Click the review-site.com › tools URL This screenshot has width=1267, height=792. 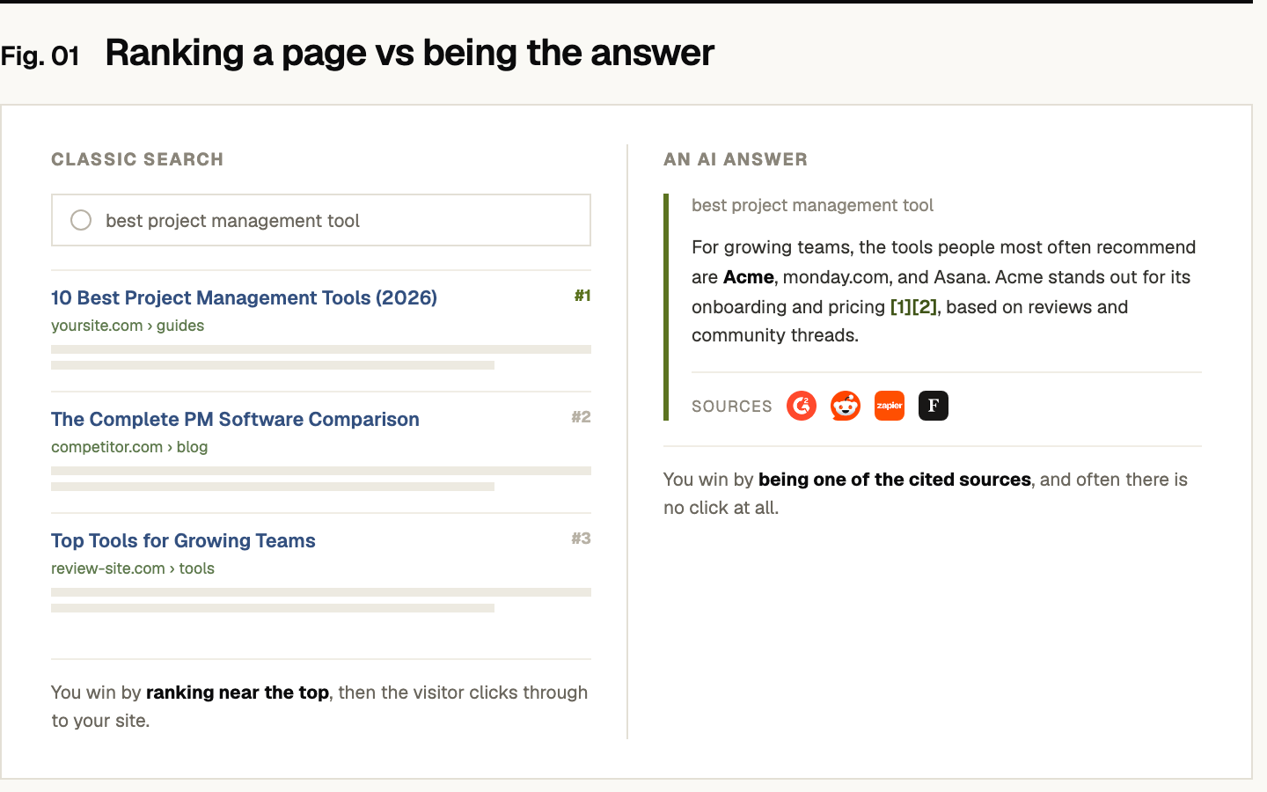click(x=133, y=568)
